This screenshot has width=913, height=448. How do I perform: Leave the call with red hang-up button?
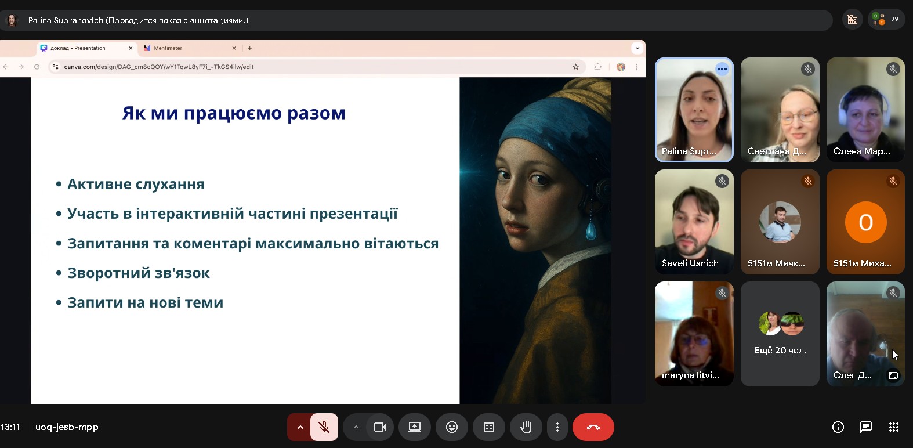click(593, 427)
